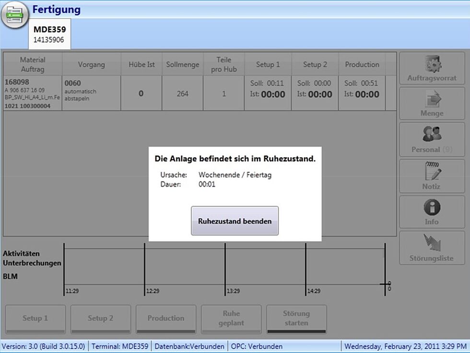Screen dimensions: 470x353
Task: Click the Info circle icon
Action: [x=432, y=207]
